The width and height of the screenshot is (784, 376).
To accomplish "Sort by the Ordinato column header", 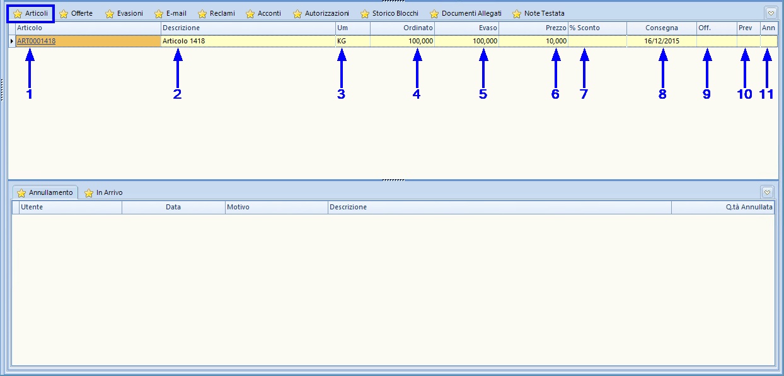I will tap(402, 28).
